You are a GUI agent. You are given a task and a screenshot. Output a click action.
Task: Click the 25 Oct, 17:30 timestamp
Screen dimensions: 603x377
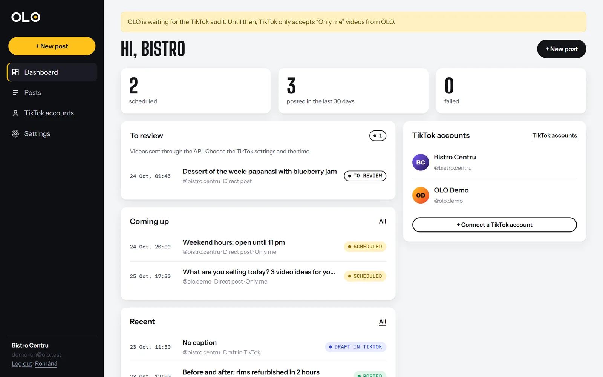(x=150, y=276)
